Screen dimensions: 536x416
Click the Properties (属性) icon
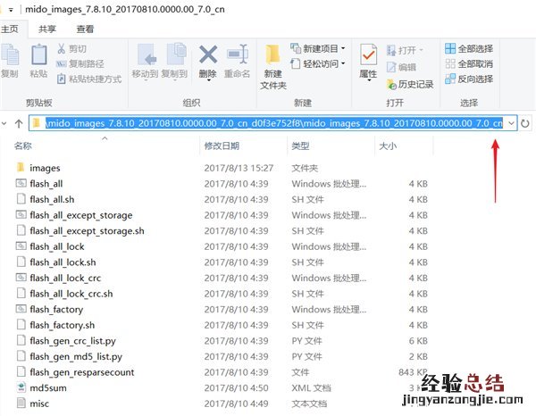point(368,54)
